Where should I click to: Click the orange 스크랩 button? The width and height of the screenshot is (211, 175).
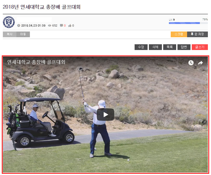(179, 34)
